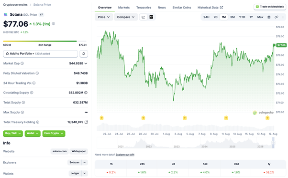The image size is (288, 178).
Task: Open the Similar Coins tab
Action: (182, 8)
